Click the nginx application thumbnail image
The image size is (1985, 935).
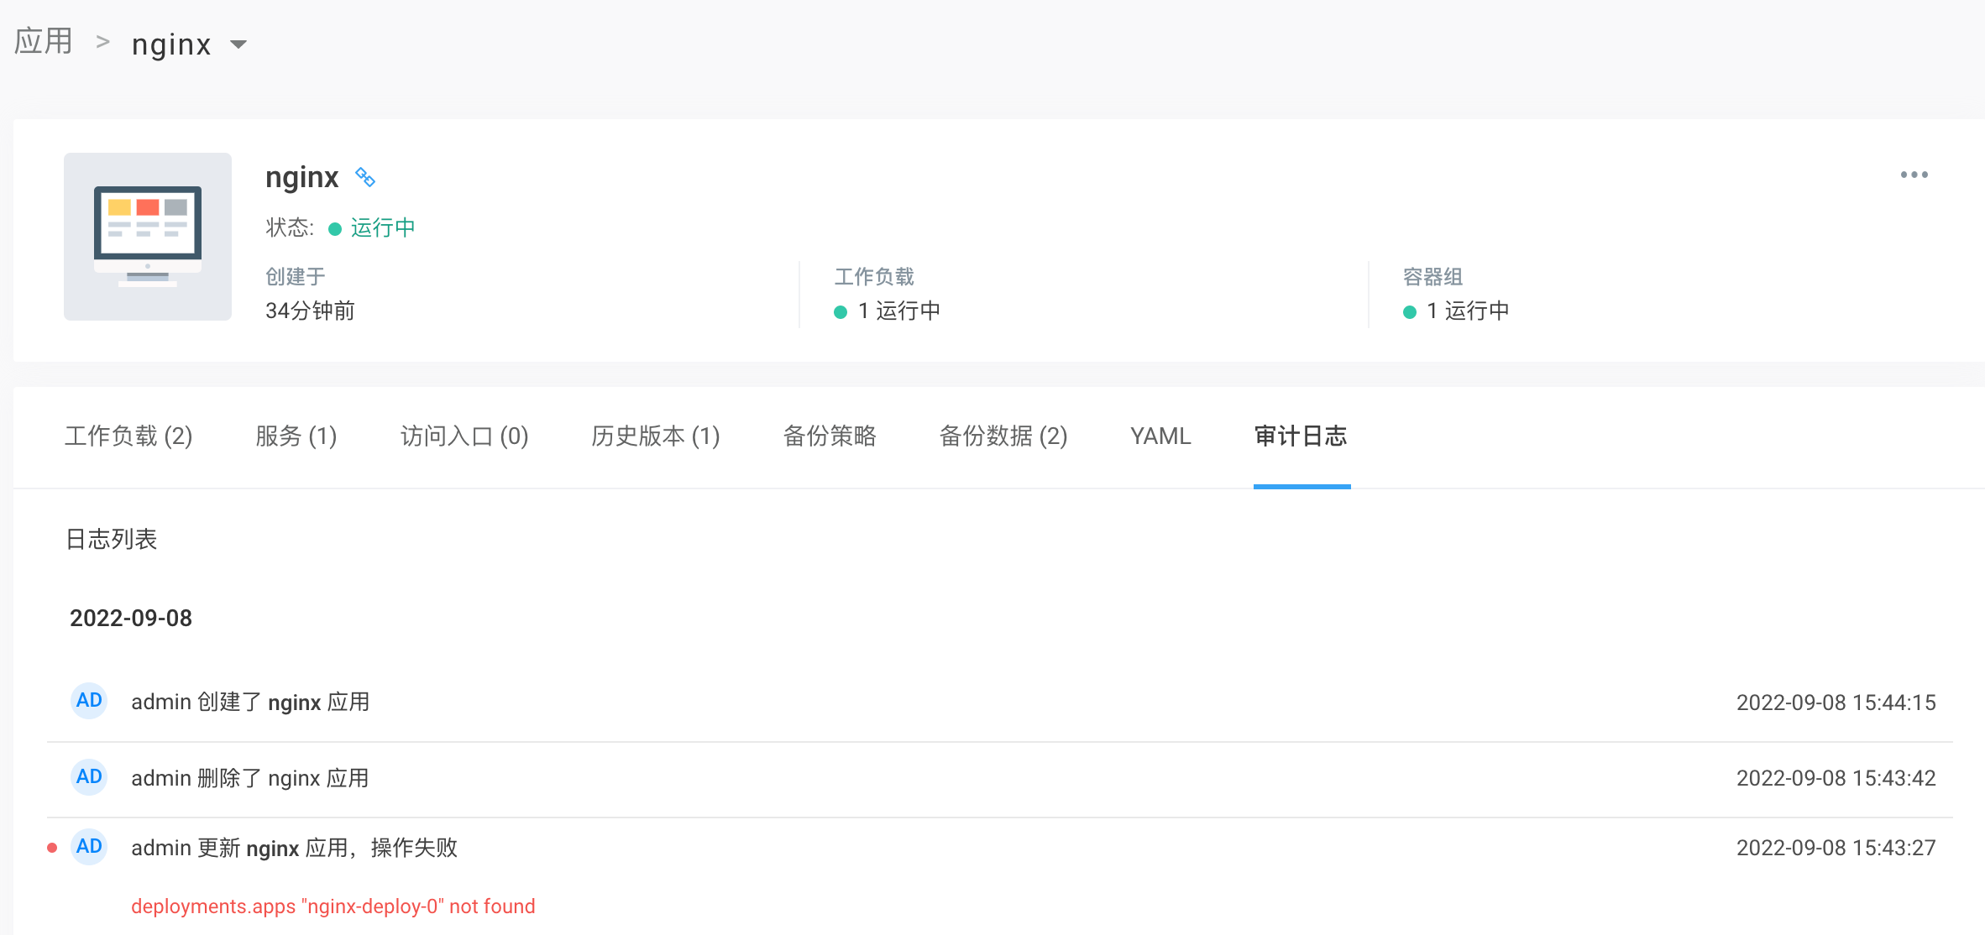coord(147,237)
